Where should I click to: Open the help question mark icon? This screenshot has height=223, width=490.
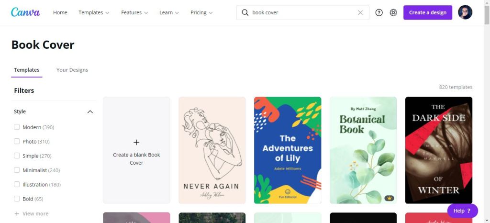pyautogui.click(x=379, y=12)
